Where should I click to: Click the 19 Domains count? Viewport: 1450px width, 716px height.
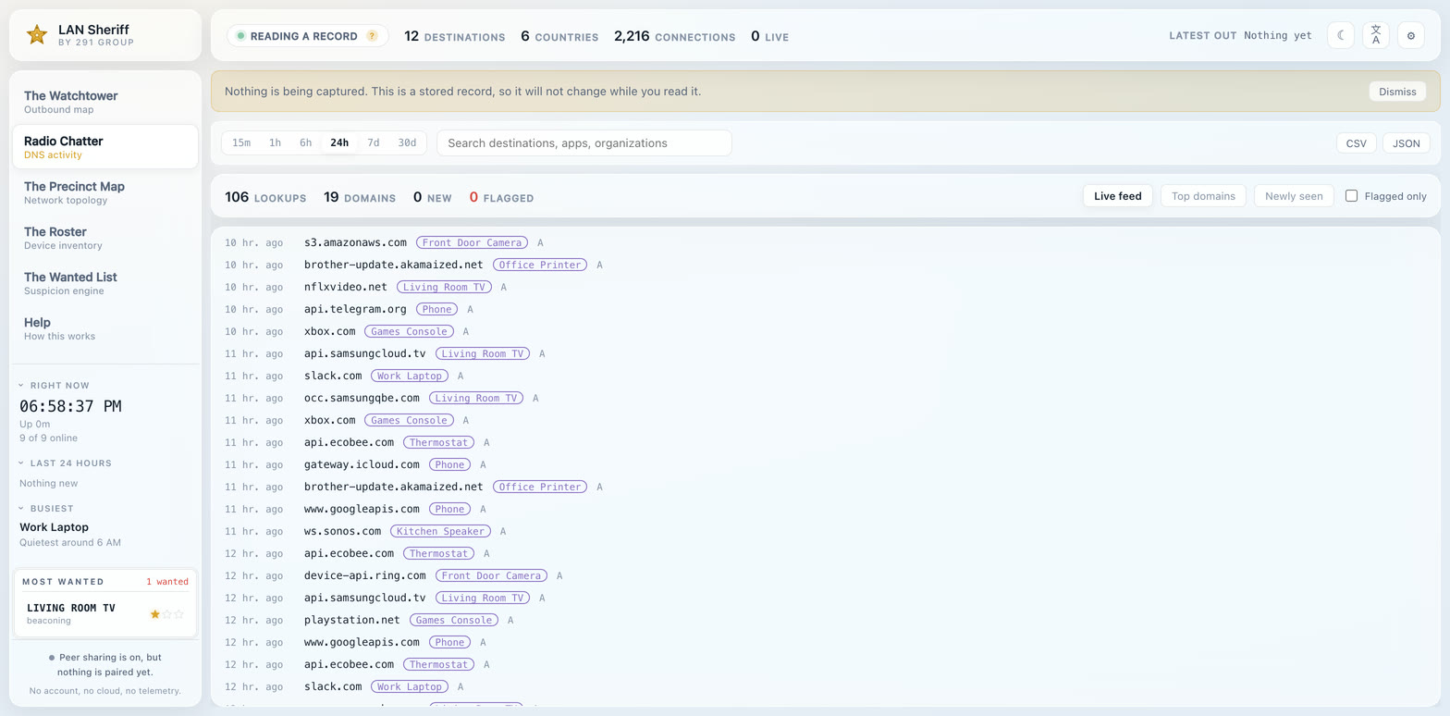[360, 197]
